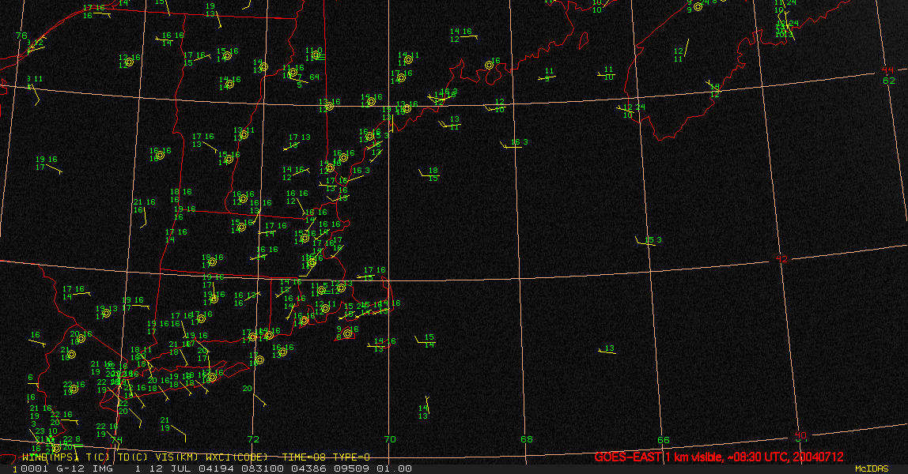Click the green 68 longitude label

pyautogui.click(x=527, y=439)
